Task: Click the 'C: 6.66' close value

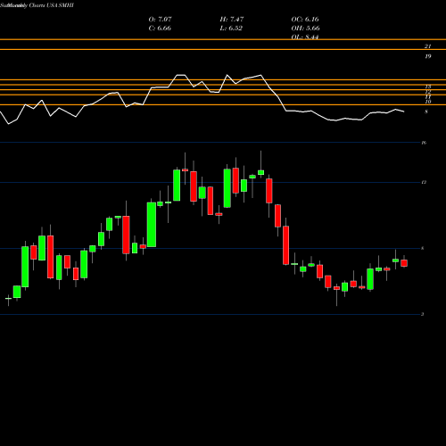Action: pos(160,29)
